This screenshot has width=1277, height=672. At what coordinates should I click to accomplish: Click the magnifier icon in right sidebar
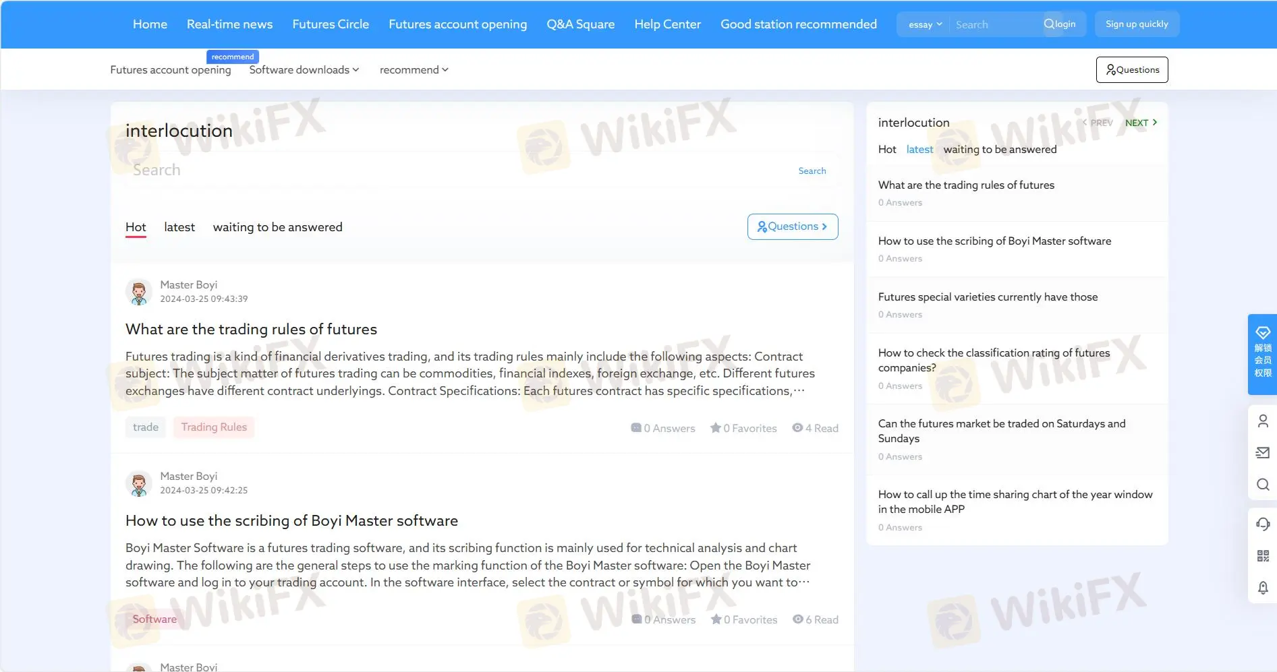point(1263,485)
